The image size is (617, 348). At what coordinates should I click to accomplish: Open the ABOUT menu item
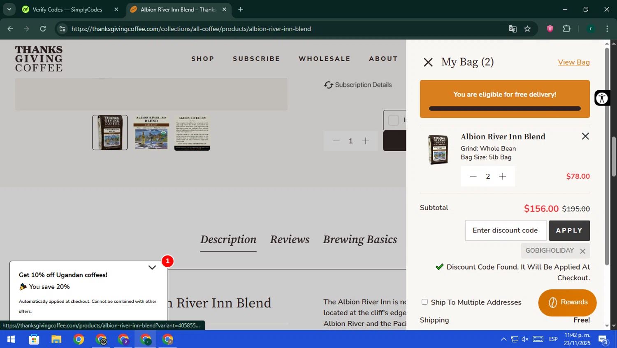pyautogui.click(x=383, y=59)
